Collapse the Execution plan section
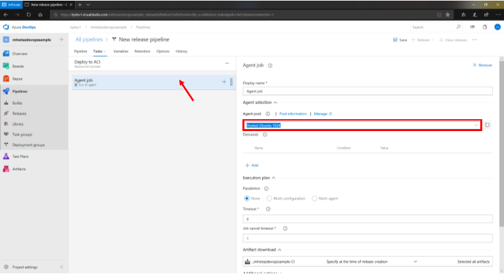The image size is (504, 274). pos(273,178)
